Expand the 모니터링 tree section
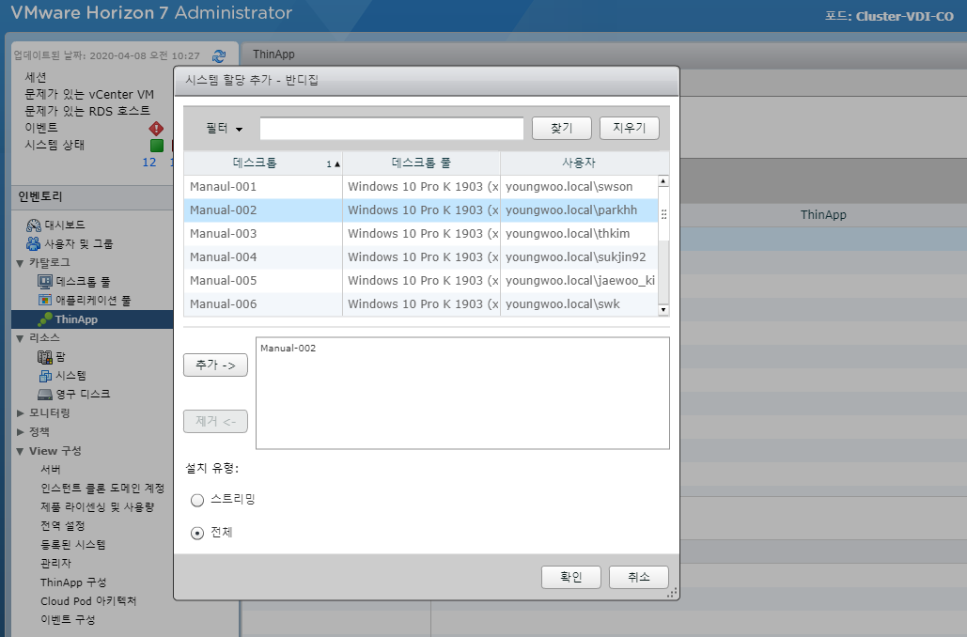 [x=21, y=413]
